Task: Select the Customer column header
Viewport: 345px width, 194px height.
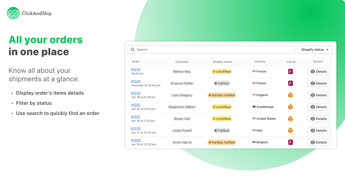Action: [182, 62]
